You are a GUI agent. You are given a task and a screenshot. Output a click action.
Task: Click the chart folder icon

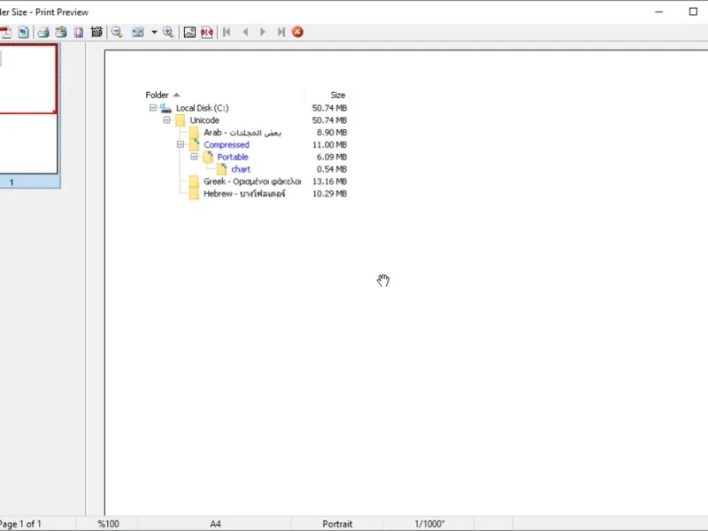[x=221, y=169]
